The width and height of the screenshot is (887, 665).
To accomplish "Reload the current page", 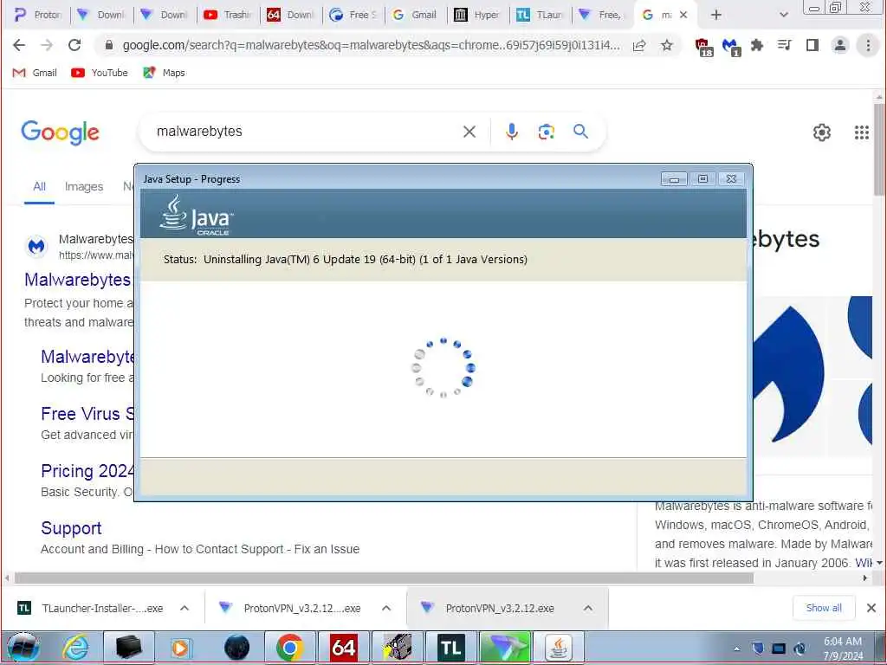I will (x=74, y=45).
